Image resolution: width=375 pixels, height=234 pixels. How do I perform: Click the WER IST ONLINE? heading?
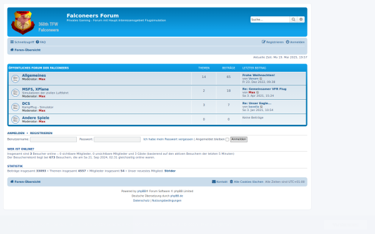(x=21, y=149)
